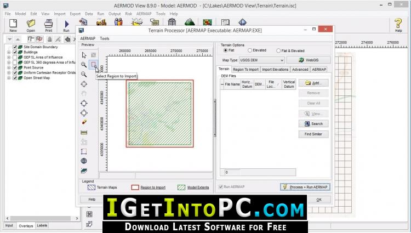411x233 pixels.
Task: Open the AERMAP menu in Terrain Processor
Action: pyautogui.click(x=88, y=38)
